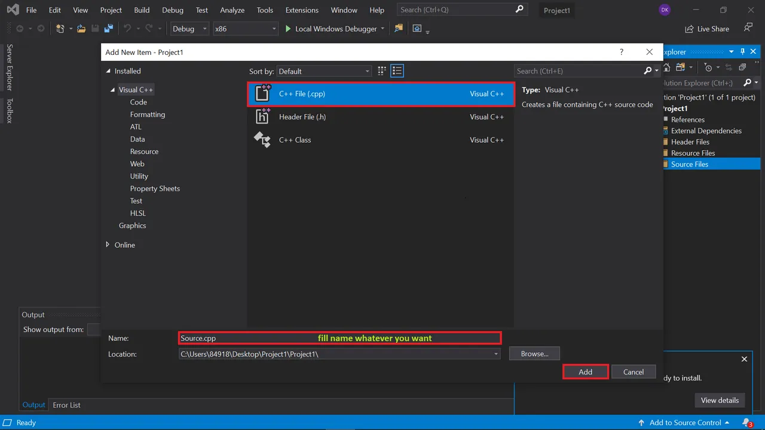
Task: Click Solution Explorer's pending changes filter clock icon
Action: coord(708,67)
